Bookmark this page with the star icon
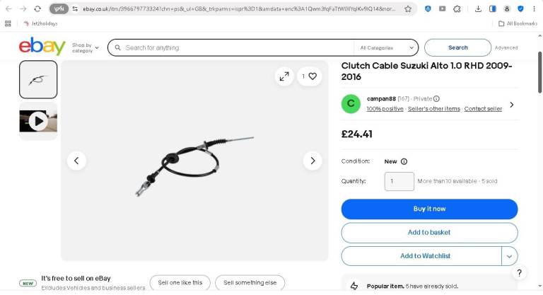The width and height of the screenshot is (543, 295). click(x=408, y=9)
